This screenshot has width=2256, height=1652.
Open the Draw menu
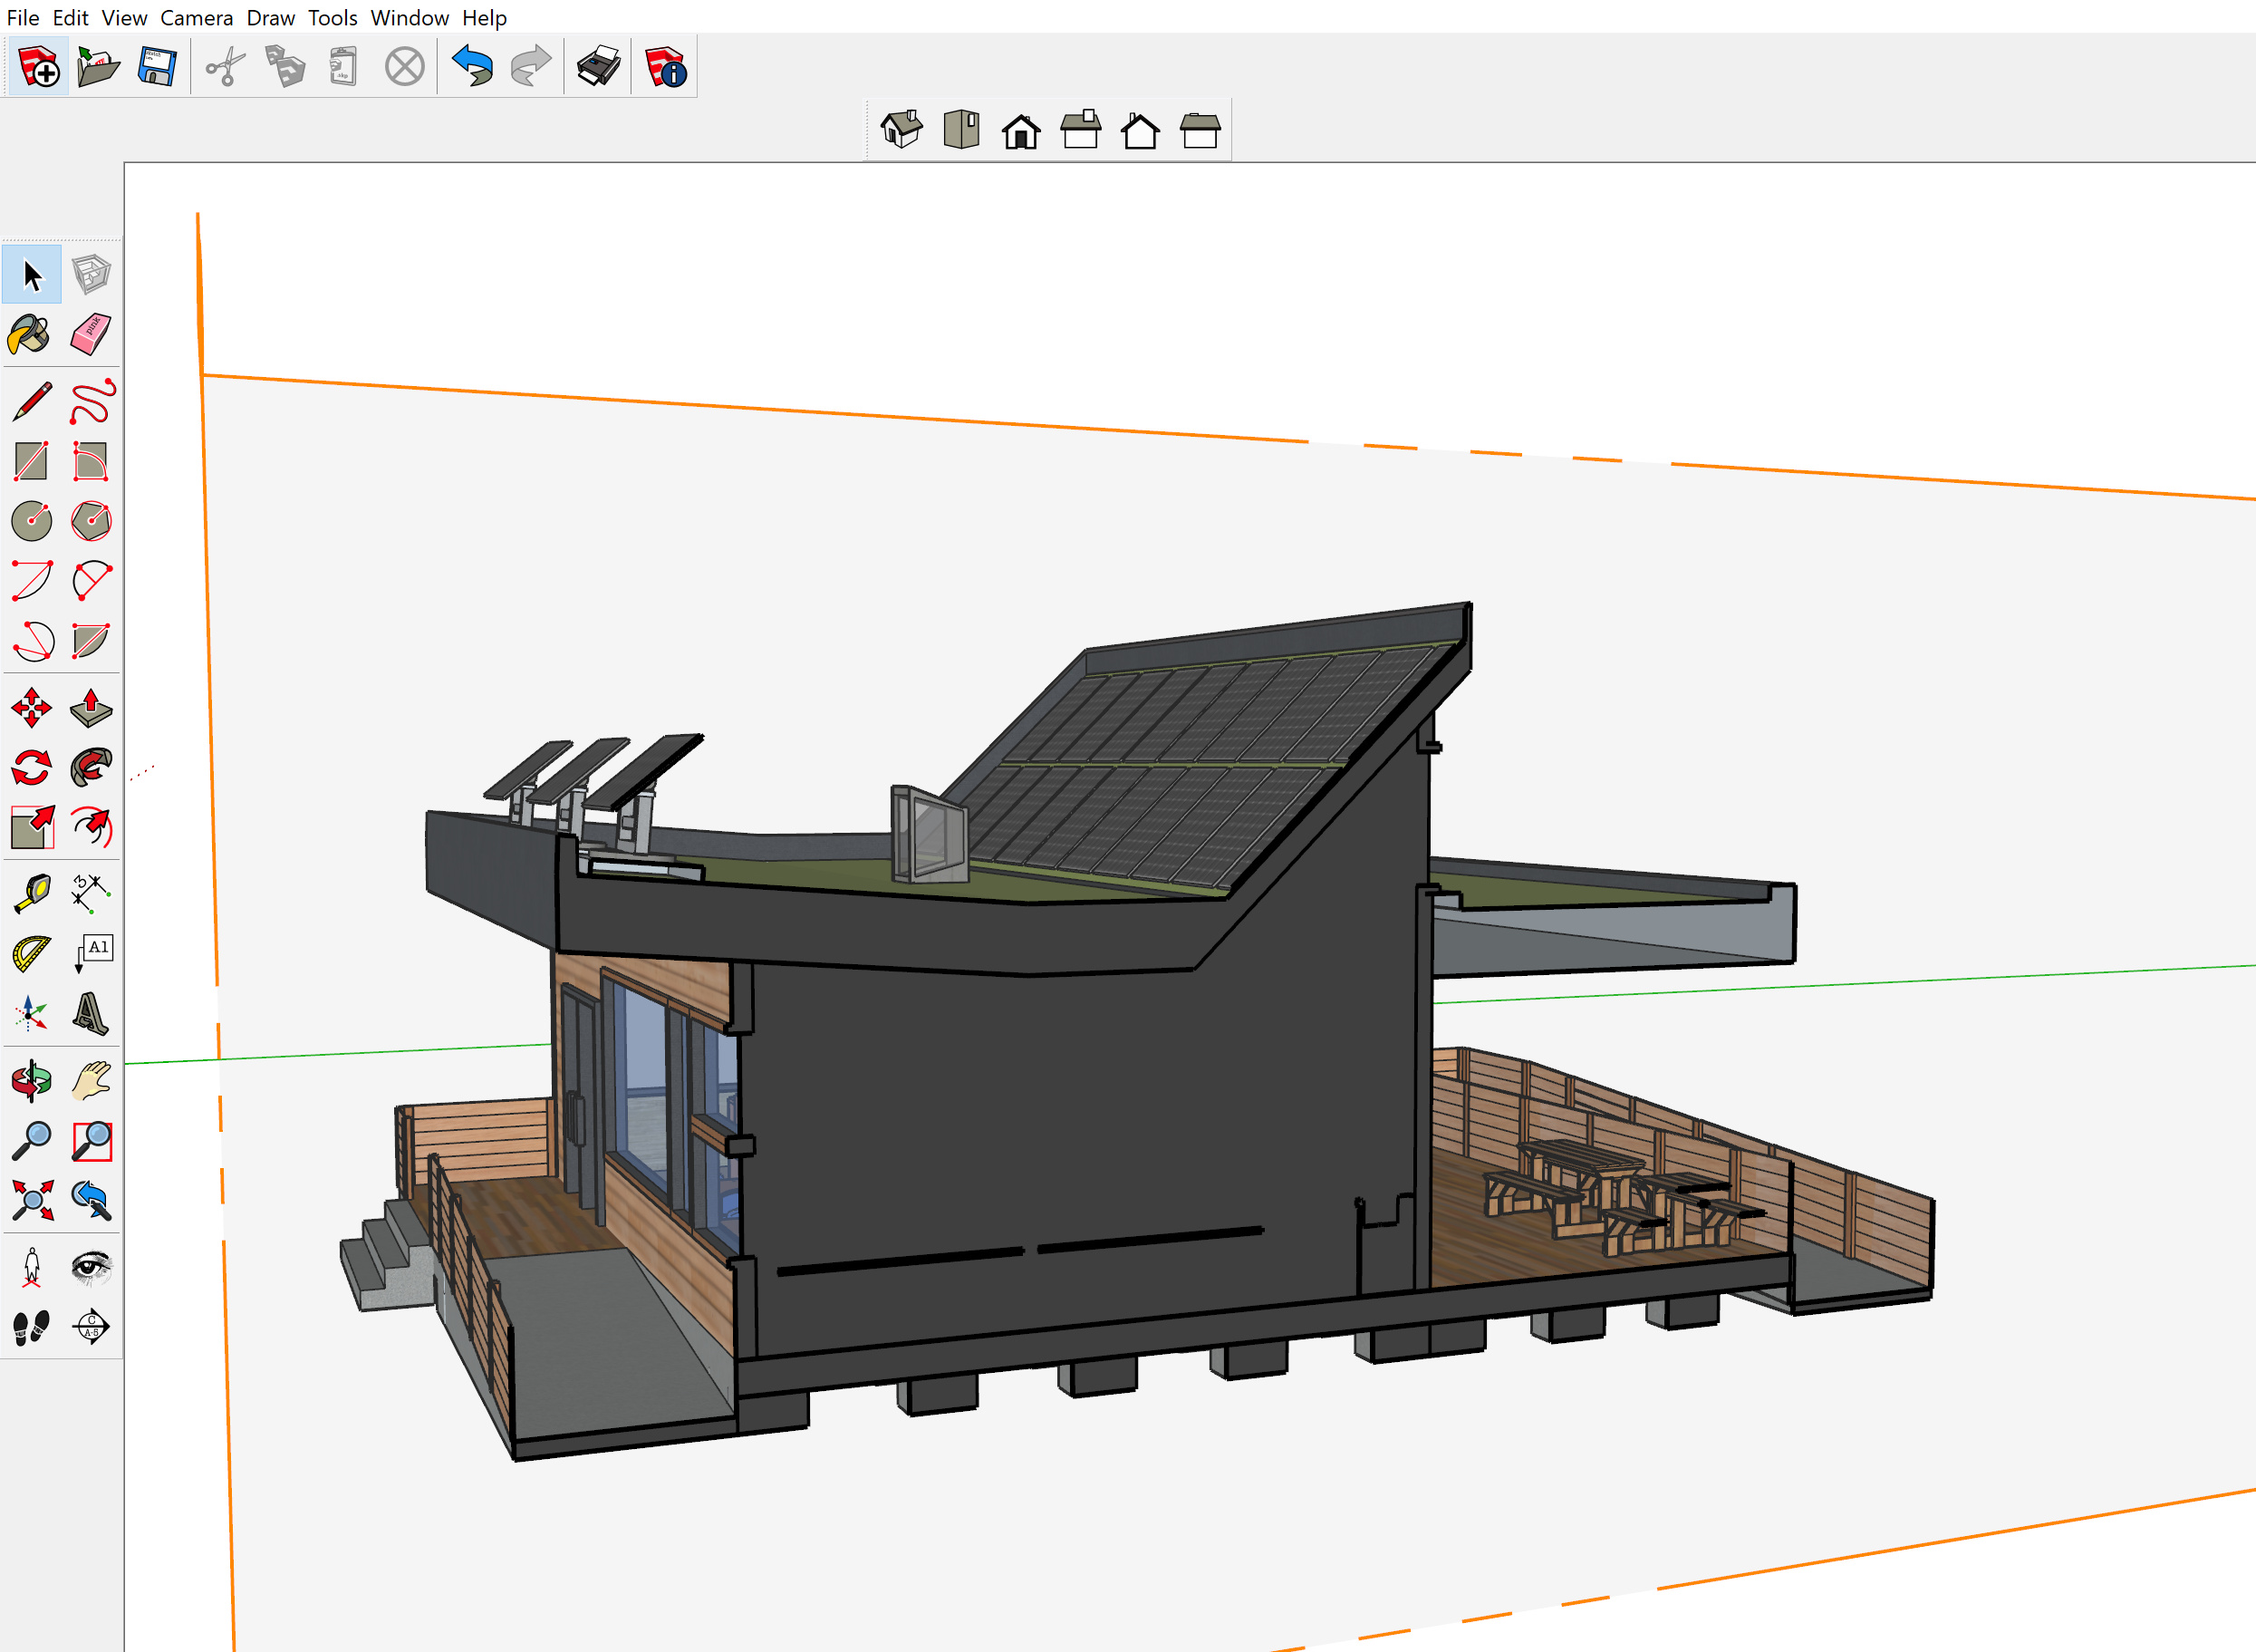270,18
